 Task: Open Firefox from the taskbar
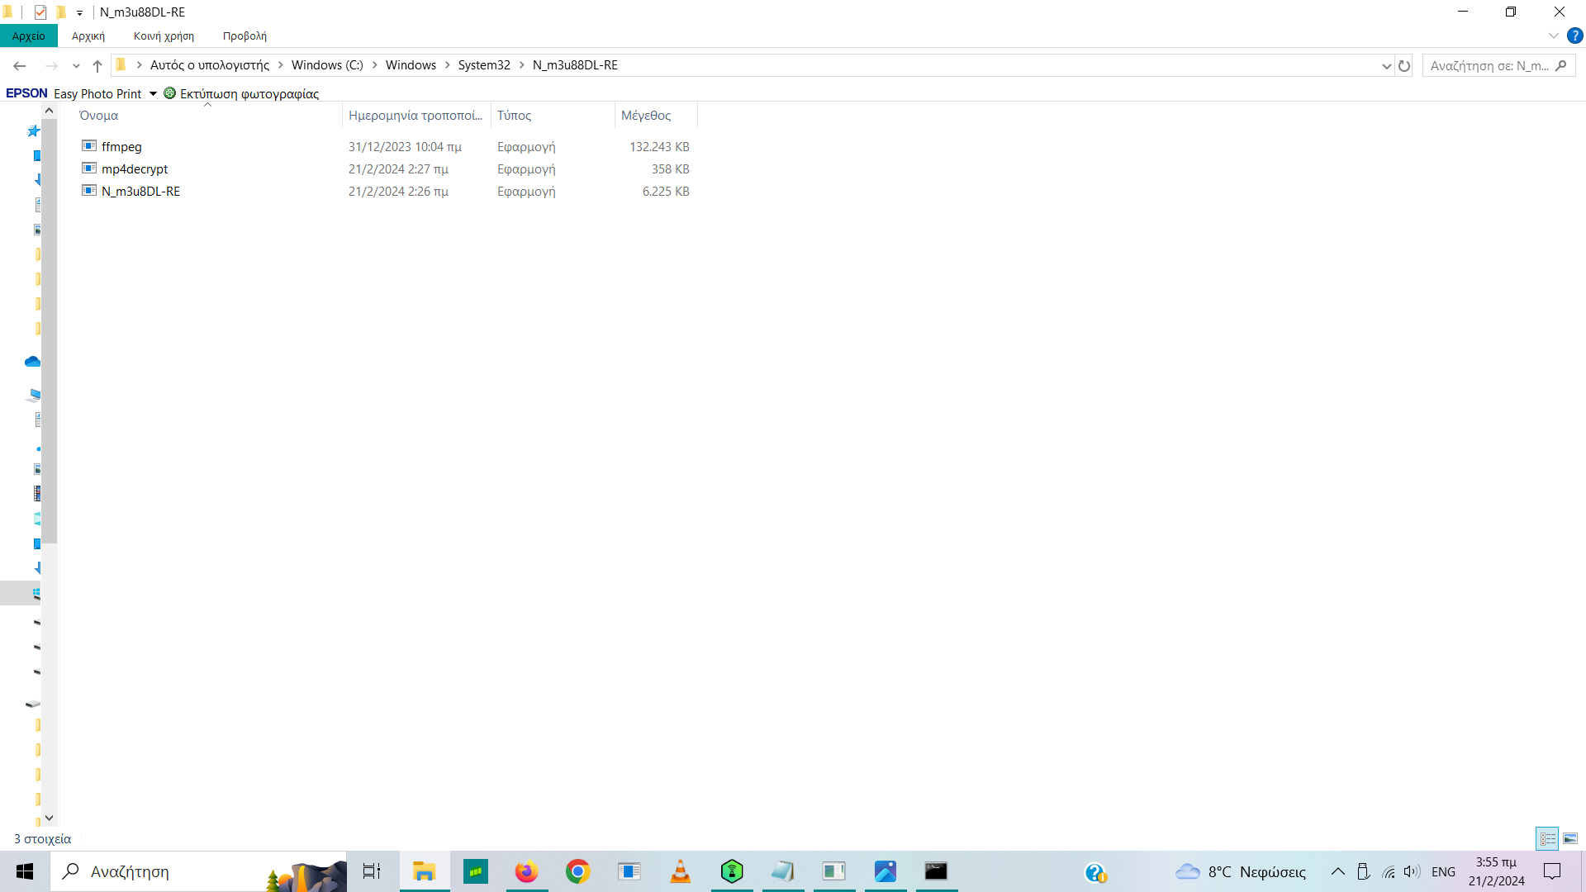point(526,871)
